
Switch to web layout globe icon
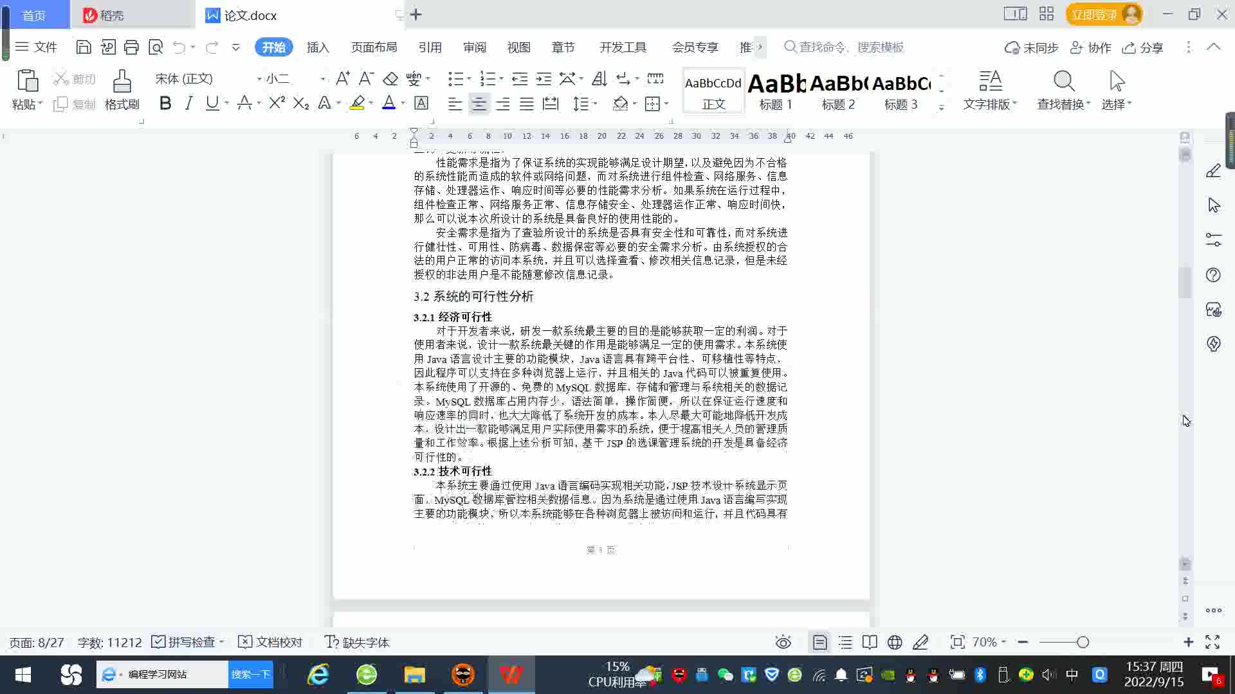[x=895, y=642]
